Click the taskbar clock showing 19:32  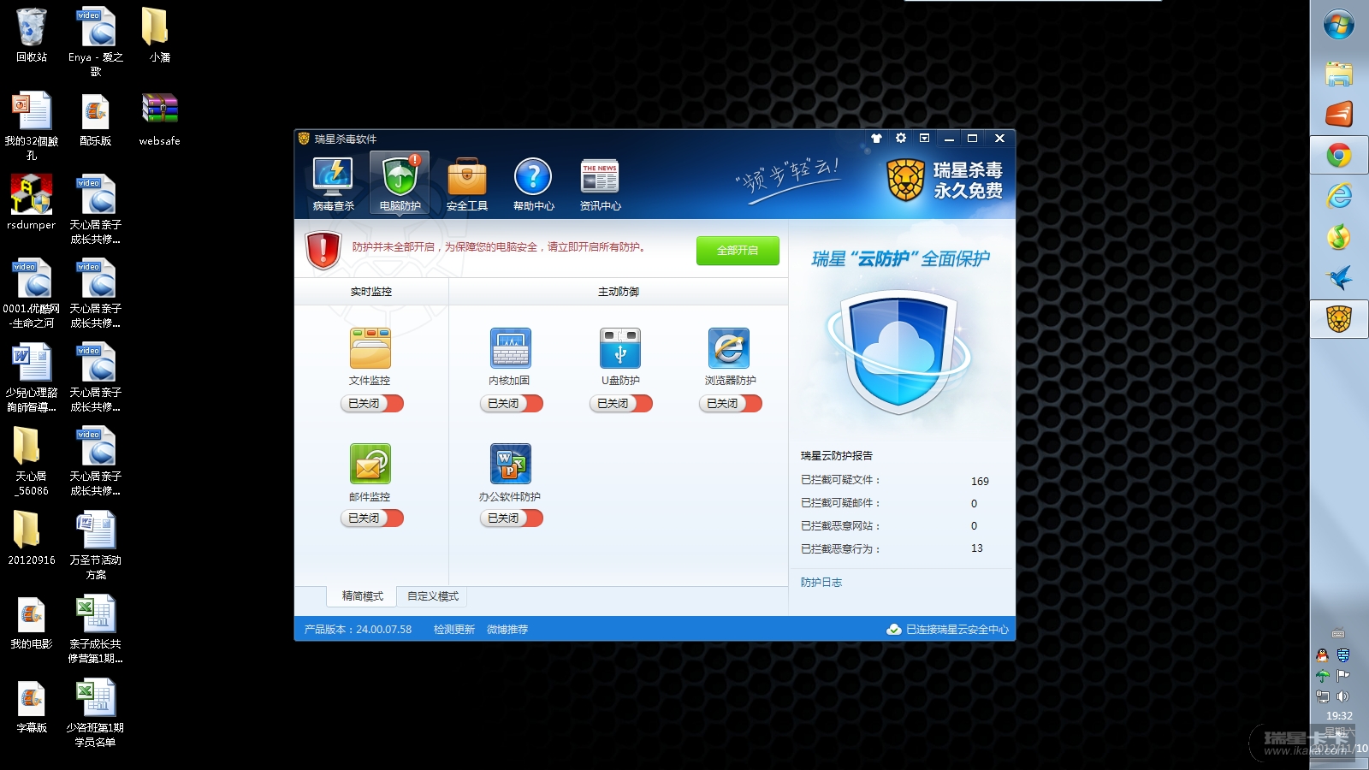click(1339, 716)
